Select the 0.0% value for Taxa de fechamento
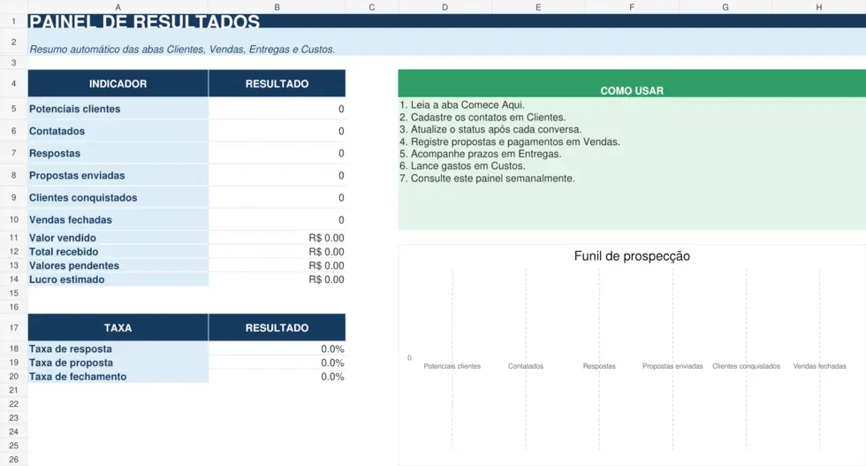The width and height of the screenshot is (866, 466). (277, 377)
